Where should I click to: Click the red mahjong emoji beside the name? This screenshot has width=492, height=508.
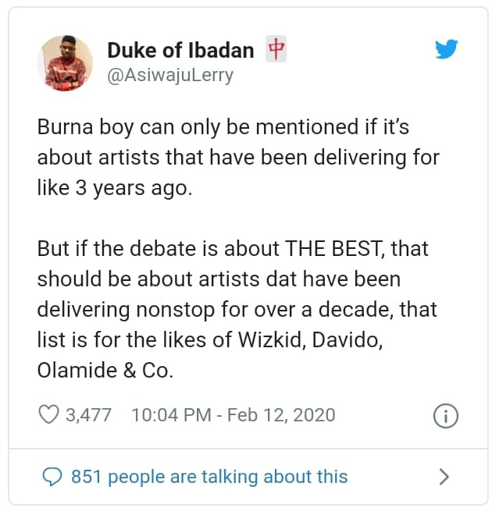(x=276, y=49)
